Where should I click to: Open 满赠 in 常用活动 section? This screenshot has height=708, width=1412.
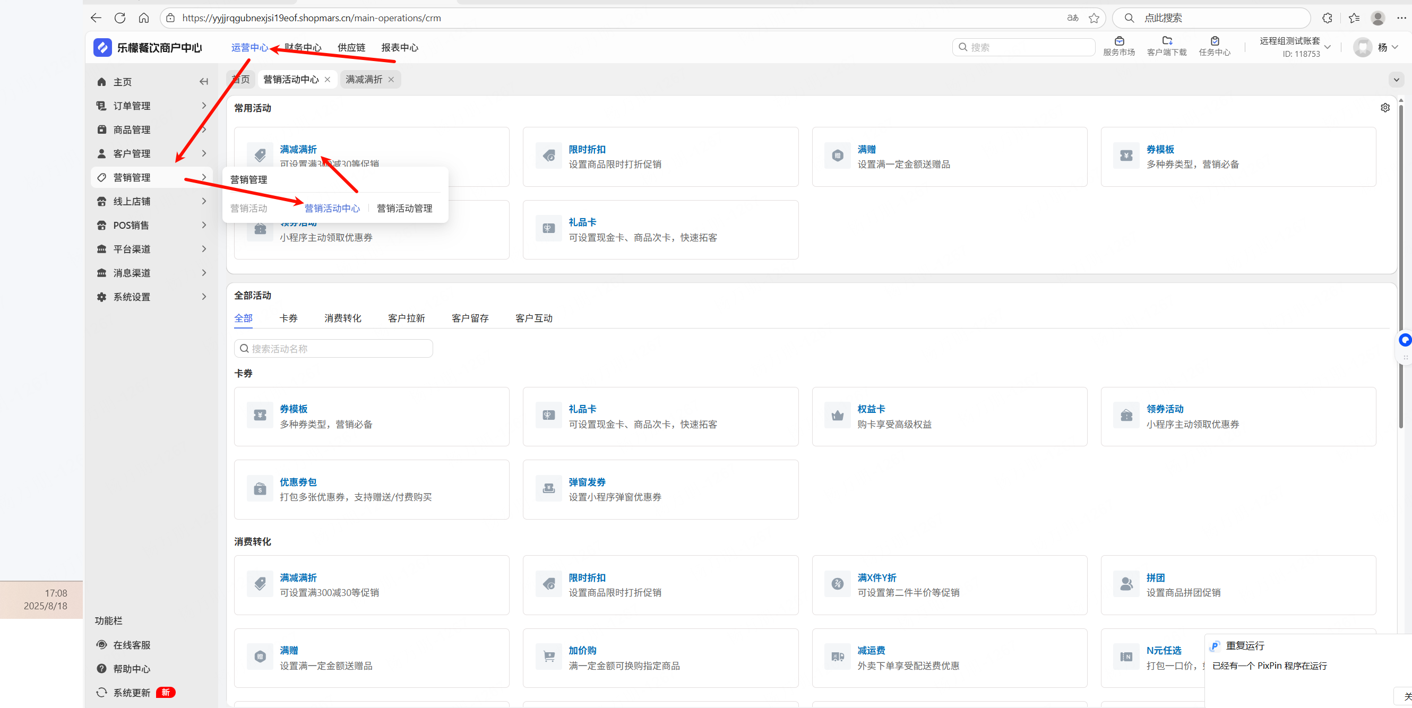click(x=949, y=157)
